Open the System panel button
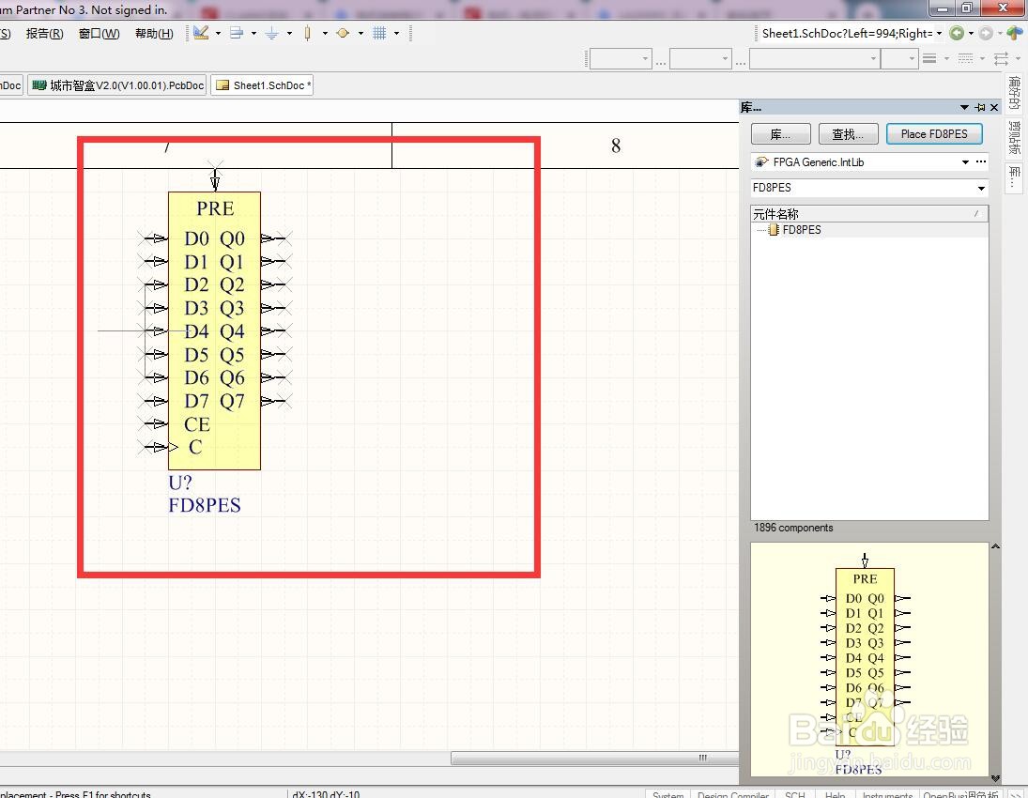 (667, 794)
